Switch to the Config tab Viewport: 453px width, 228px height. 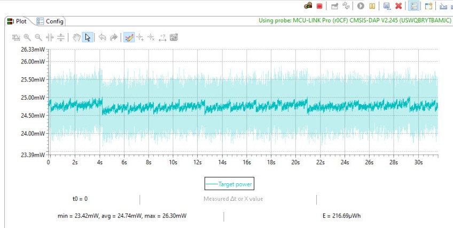coord(51,21)
